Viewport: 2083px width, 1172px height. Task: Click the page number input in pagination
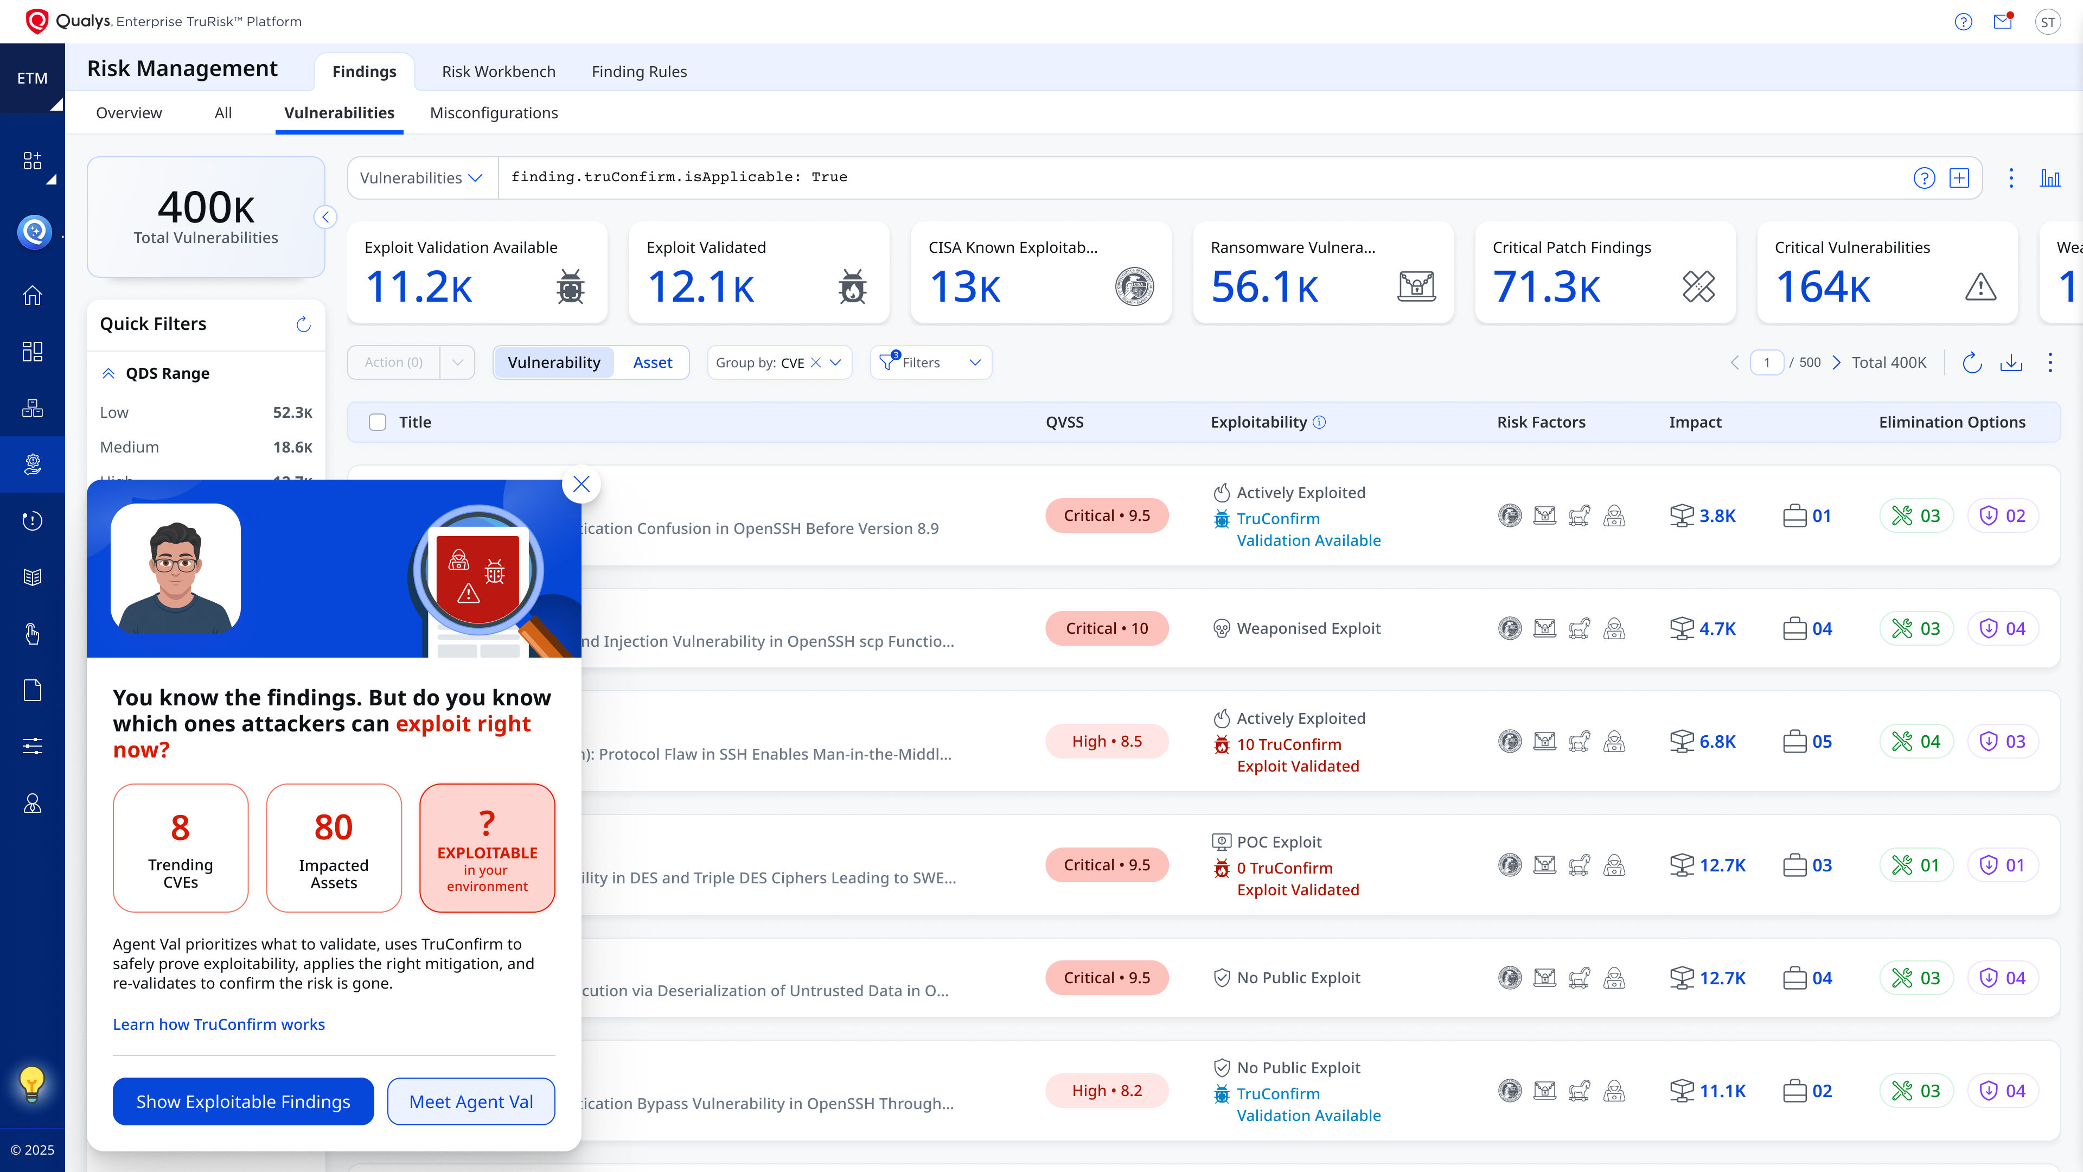(x=1768, y=362)
